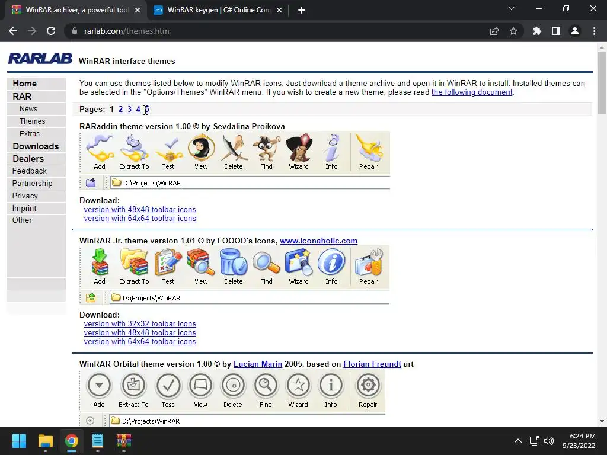The width and height of the screenshot is (607, 455).
Task: Click the RARaddin View princess icon
Action: [x=202, y=148]
